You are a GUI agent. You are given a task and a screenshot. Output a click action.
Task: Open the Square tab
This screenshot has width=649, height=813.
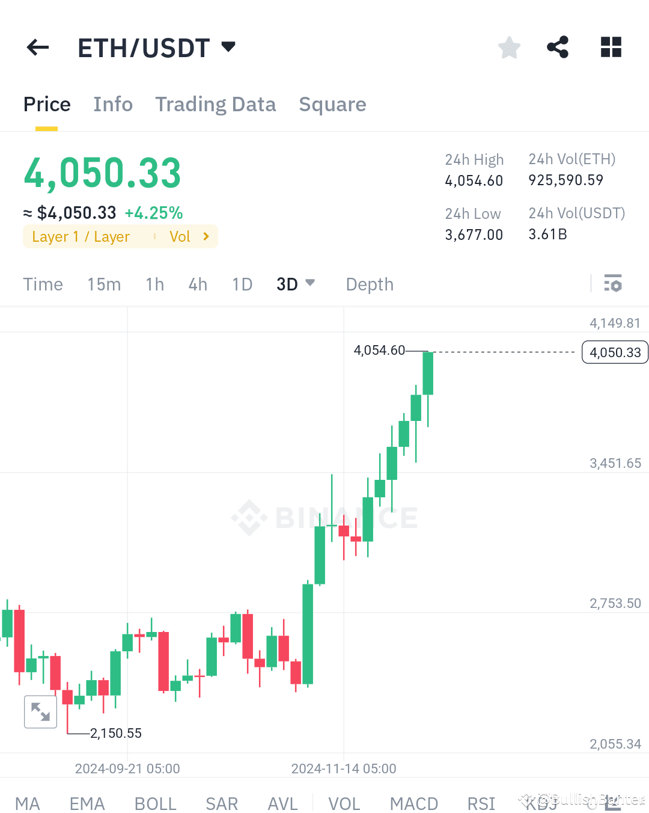point(332,104)
